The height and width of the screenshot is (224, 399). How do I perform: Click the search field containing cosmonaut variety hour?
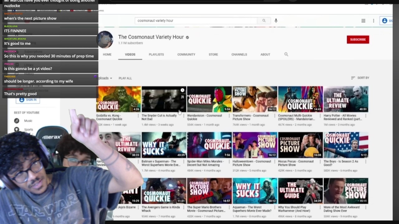pyautogui.click(x=196, y=21)
